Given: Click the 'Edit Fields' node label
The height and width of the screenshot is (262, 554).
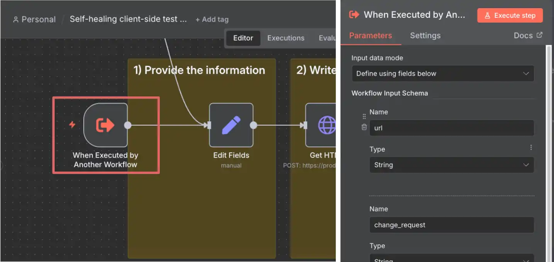Looking at the screenshot, I should tap(231, 155).
